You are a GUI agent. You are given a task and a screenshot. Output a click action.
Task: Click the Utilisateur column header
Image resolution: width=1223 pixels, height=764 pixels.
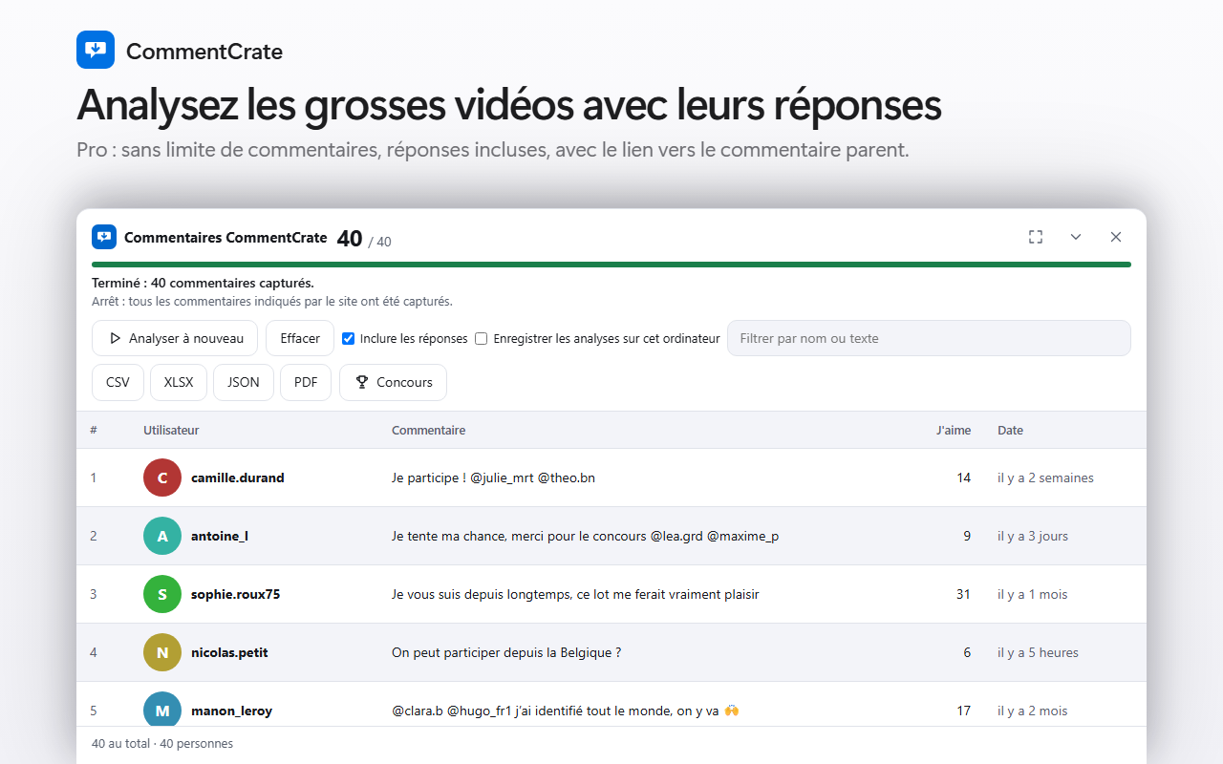point(171,430)
